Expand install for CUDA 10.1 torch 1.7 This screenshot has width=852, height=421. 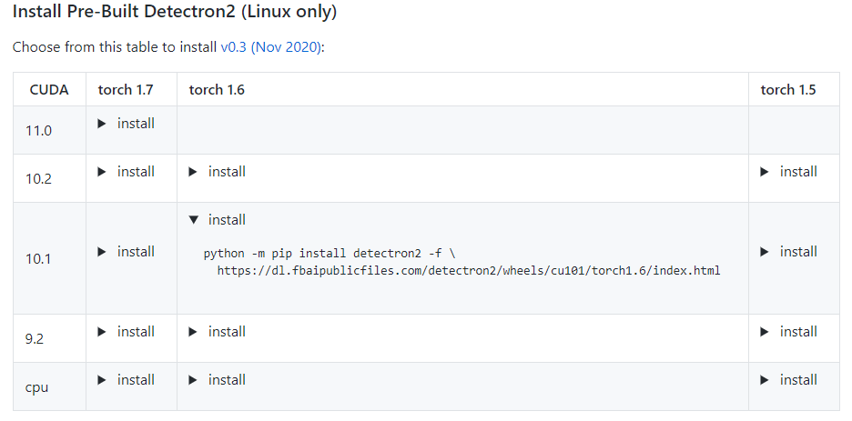click(x=126, y=252)
